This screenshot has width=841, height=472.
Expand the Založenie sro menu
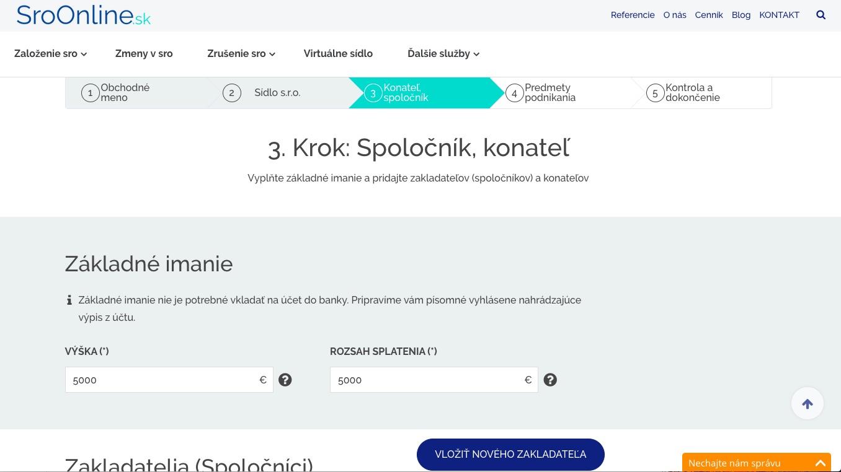[51, 54]
